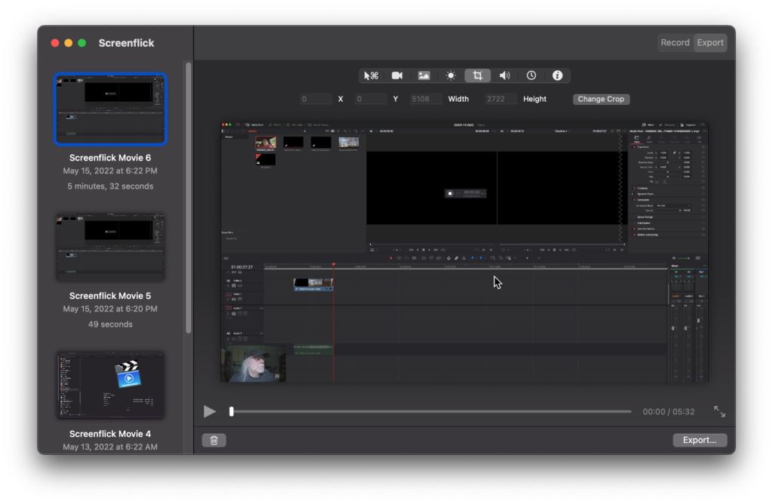Click the movie list scrollbar
The image size is (773, 504).
point(188,198)
